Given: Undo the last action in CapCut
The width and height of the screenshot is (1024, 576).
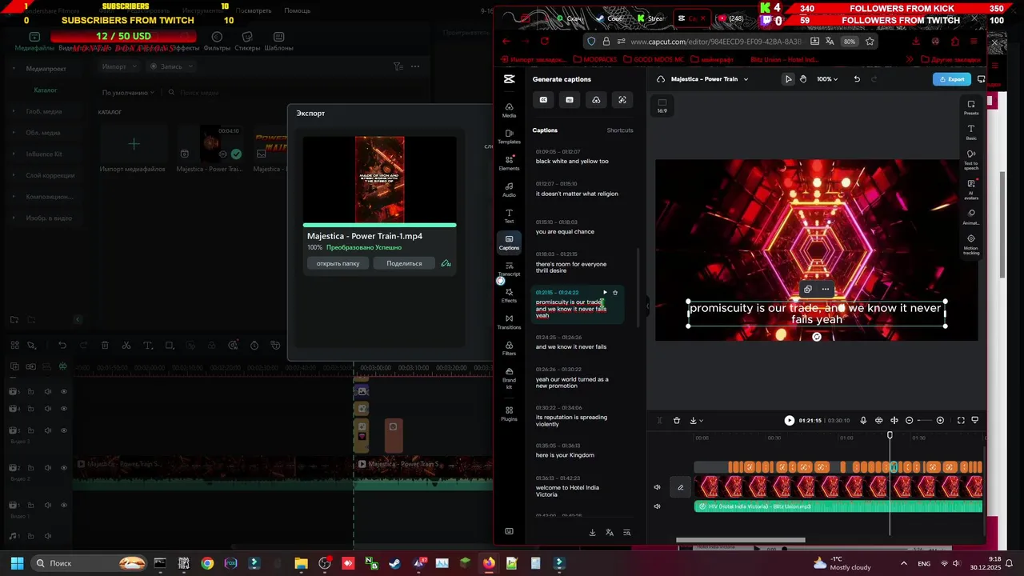Looking at the screenshot, I should coord(857,79).
